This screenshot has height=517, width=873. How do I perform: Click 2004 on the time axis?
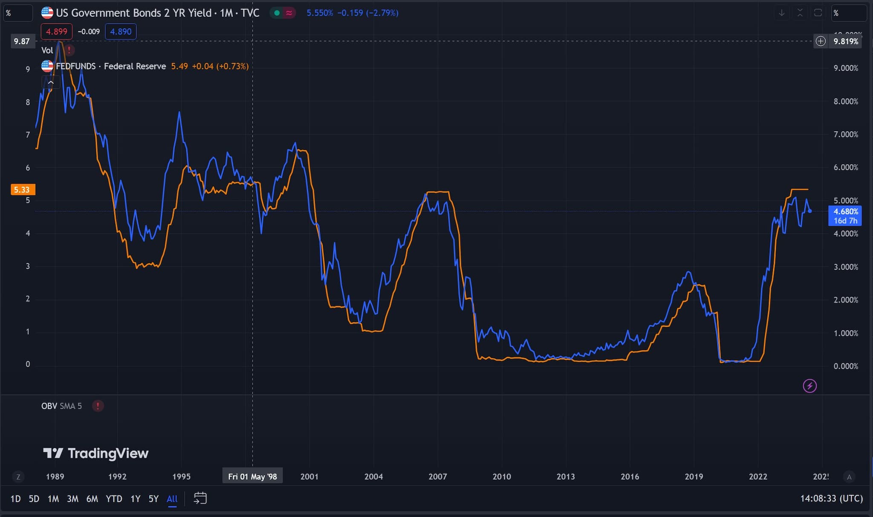[x=373, y=476]
